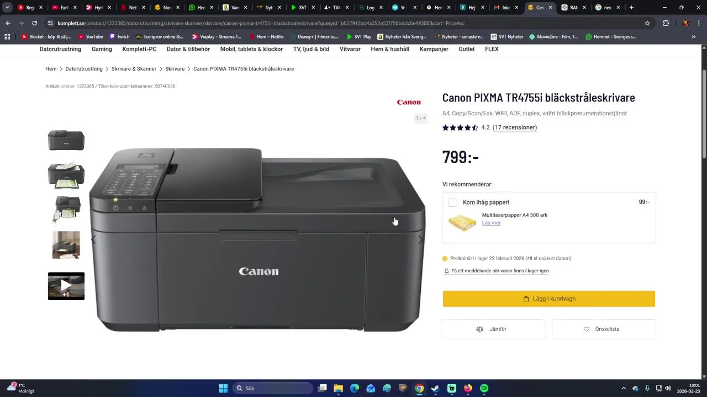
Task: Open File Explorer from the taskbar
Action: pyautogui.click(x=339, y=388)
